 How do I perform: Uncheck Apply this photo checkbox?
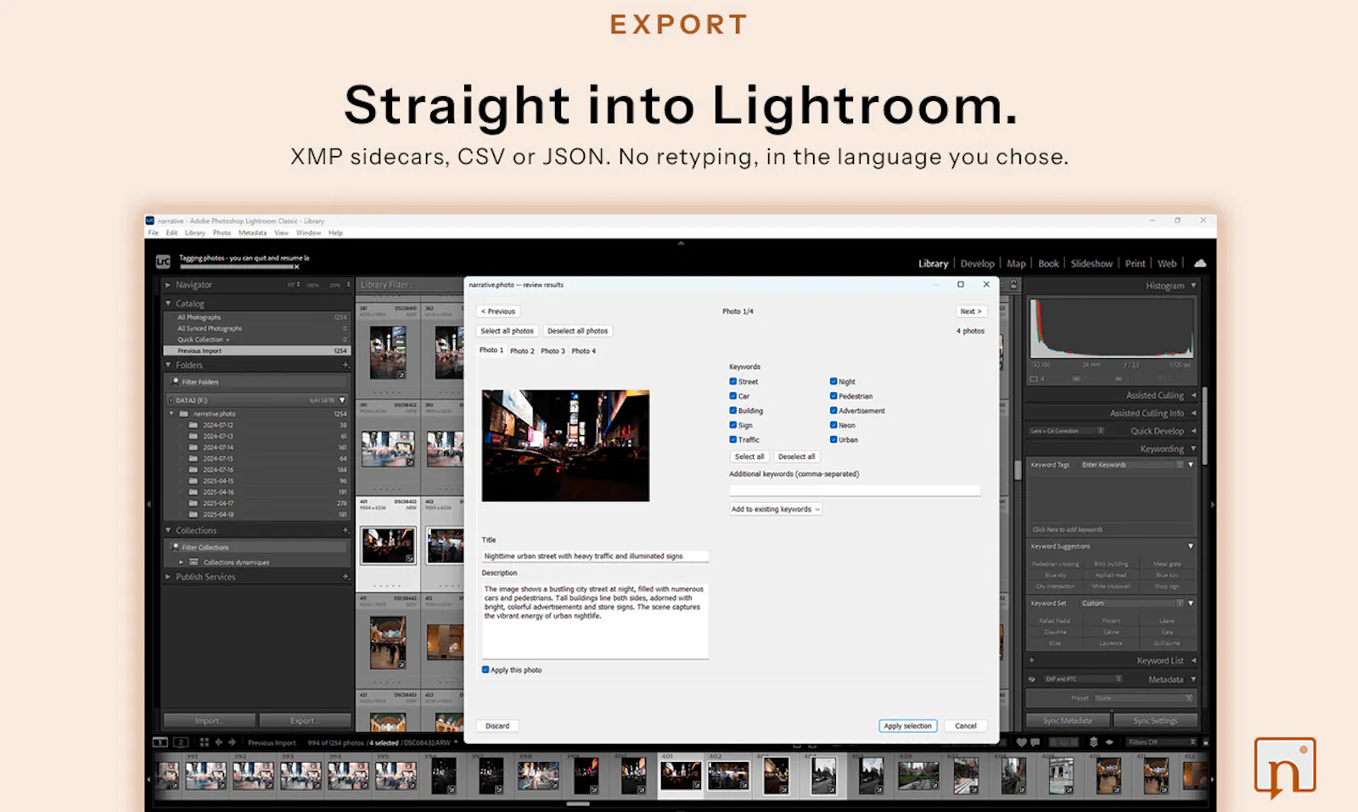(x=485, y=669)
